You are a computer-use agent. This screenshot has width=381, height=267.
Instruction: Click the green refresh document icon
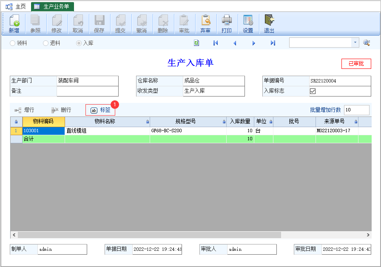click(x=196, y=43)
